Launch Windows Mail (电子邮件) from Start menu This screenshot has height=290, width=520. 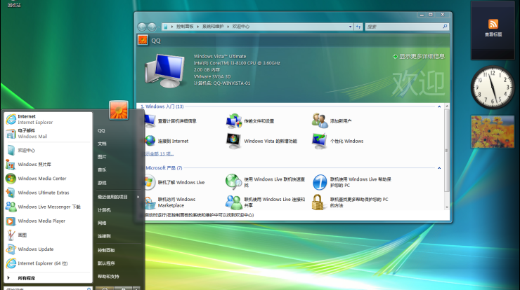click(48, 133)
